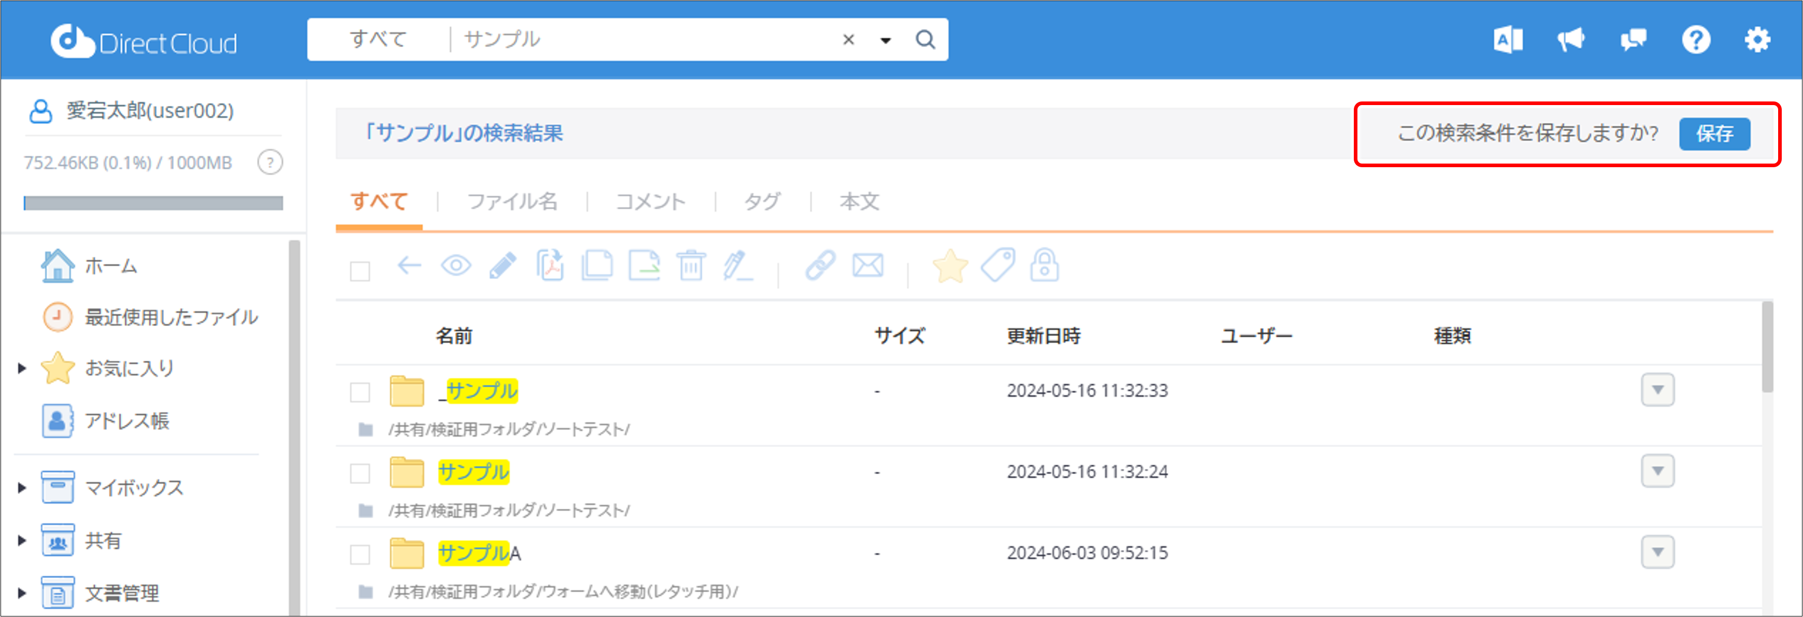Switch to the すべて results tab
1803x617 pixels.
[x=379, y=201]
